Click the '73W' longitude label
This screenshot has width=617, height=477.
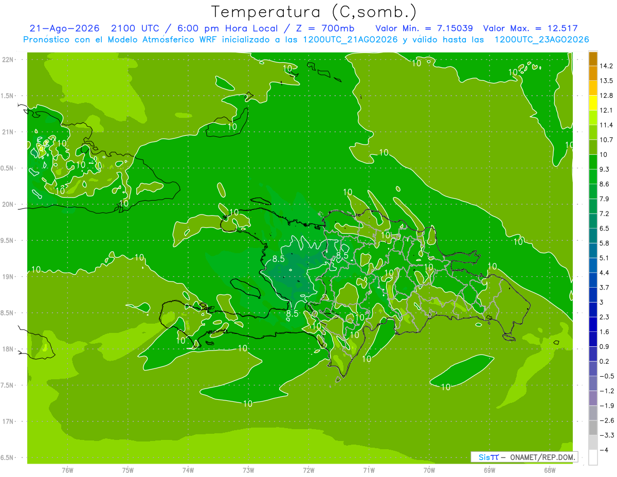248,470
